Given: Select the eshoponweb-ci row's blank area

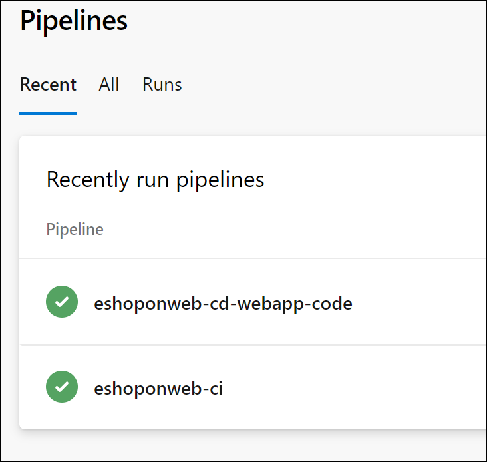Looking at the screenshot, I should point(366,387).
